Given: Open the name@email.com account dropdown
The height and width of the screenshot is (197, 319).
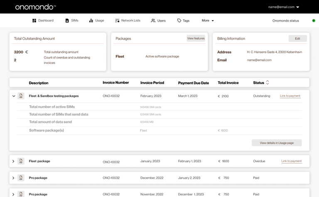Looking at the screenshot, I should click(x=284, y=7).
